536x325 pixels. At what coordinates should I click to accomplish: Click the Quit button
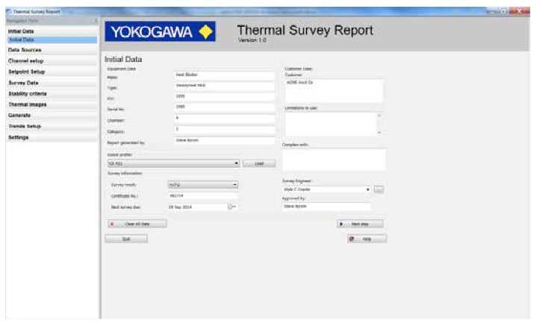(126, 239)
